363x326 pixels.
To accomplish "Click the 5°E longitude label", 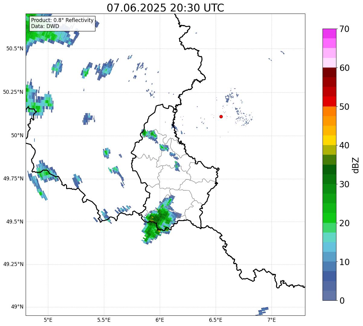I will point(48,320).
